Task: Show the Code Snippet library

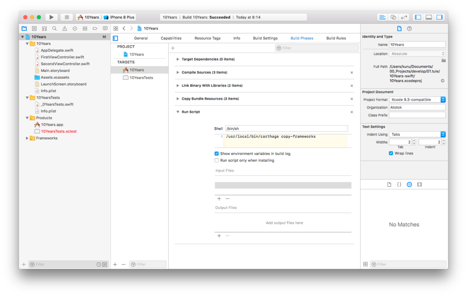Action: pos(400,184)
